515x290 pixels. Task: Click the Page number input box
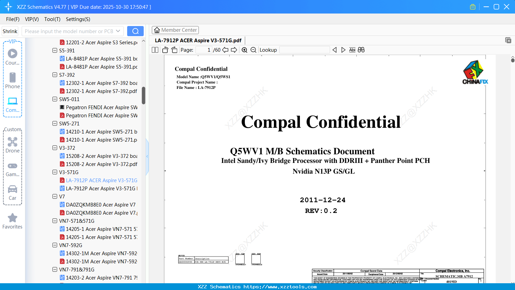pyautogui.click(x=204, y=50)
